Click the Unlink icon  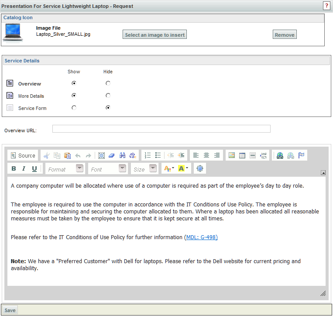coord(291,155)
